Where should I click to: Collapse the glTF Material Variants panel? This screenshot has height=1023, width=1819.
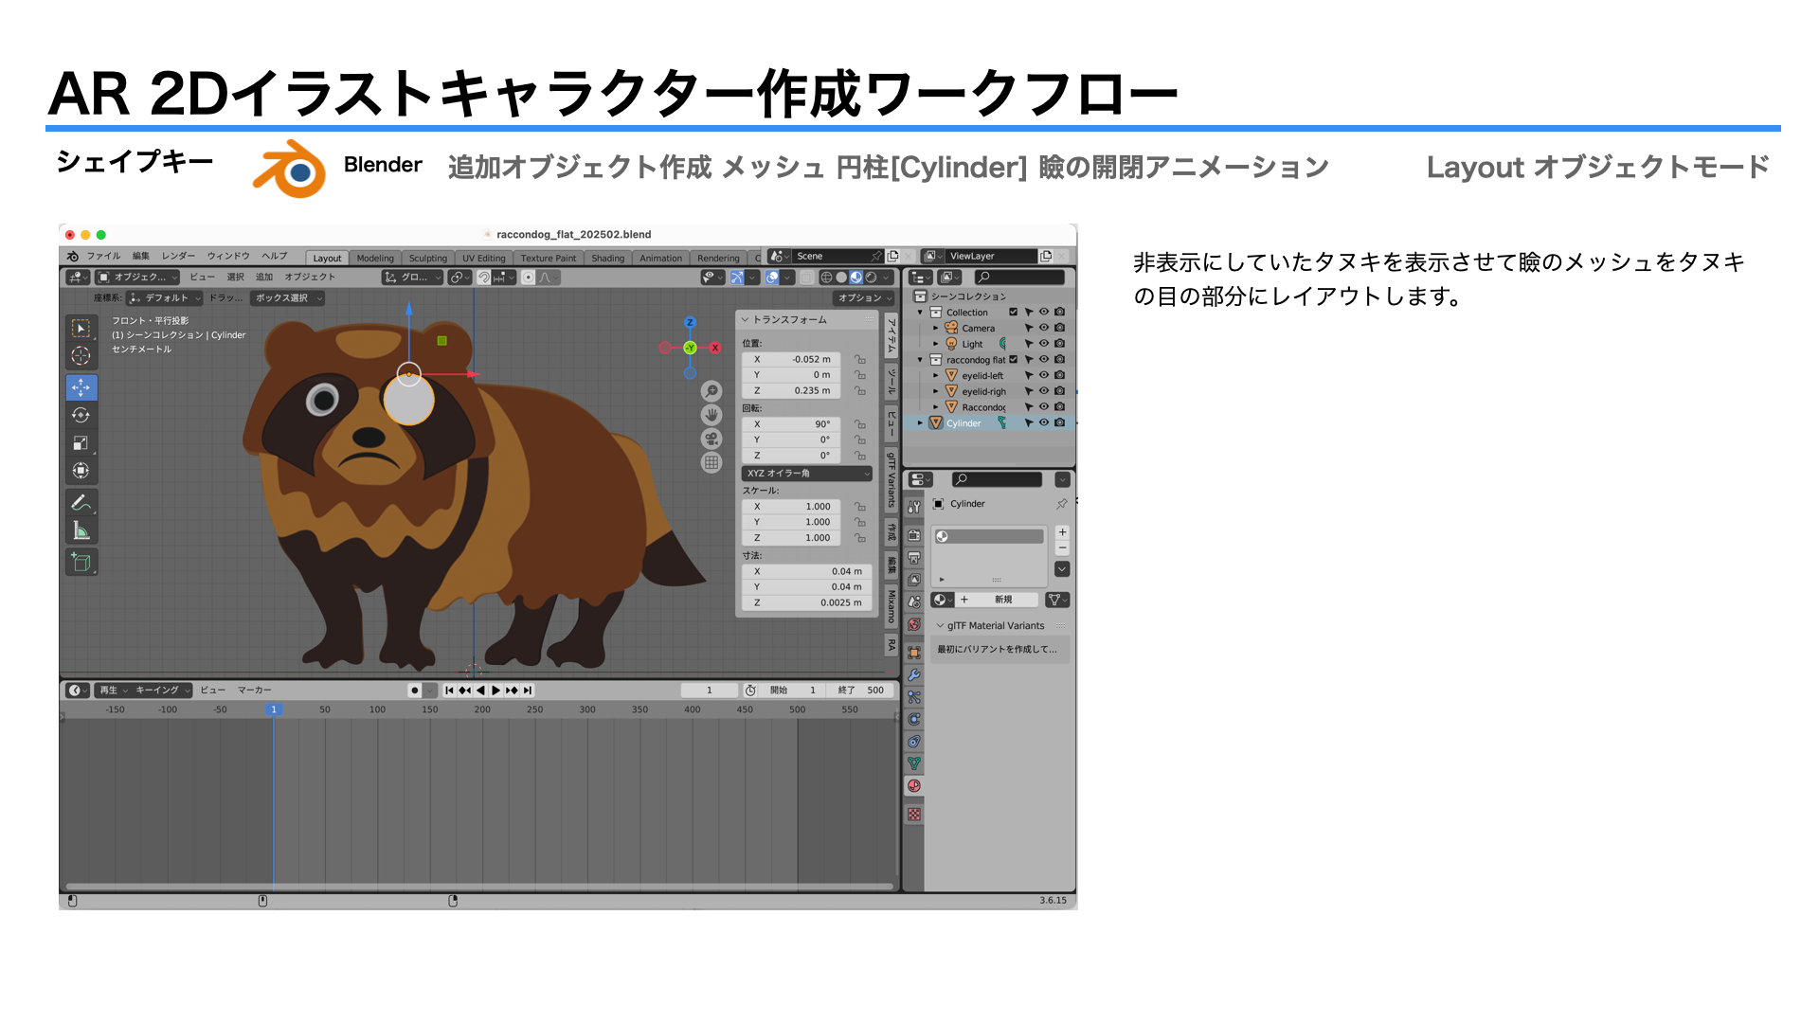[940, 626]
